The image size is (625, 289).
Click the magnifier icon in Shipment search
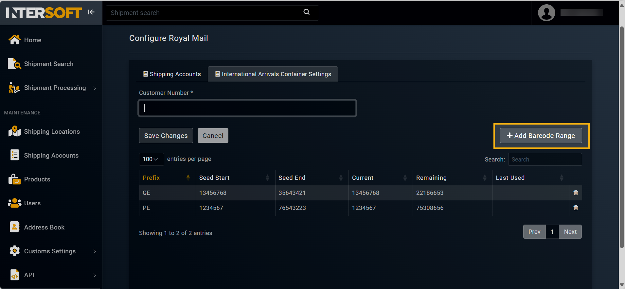click(306, 12)
